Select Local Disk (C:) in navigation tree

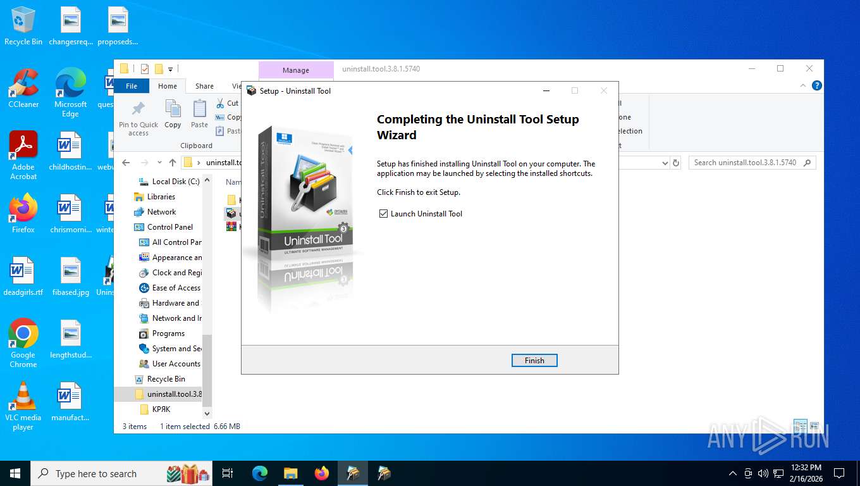(169, 182)
